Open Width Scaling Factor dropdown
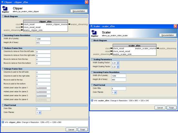The width and height of the screenshot is (178, 133). (118, 63)
